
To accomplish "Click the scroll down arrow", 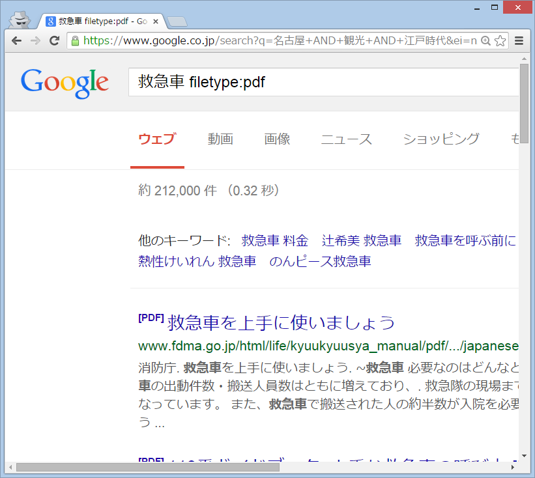I will 524,456.
